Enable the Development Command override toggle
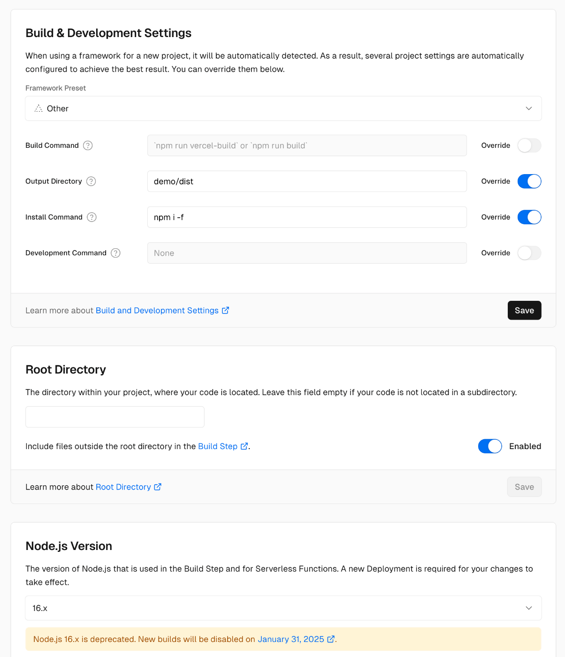This screenshot has width=565, height=657. pyautogui.click(x=529, y=253)
